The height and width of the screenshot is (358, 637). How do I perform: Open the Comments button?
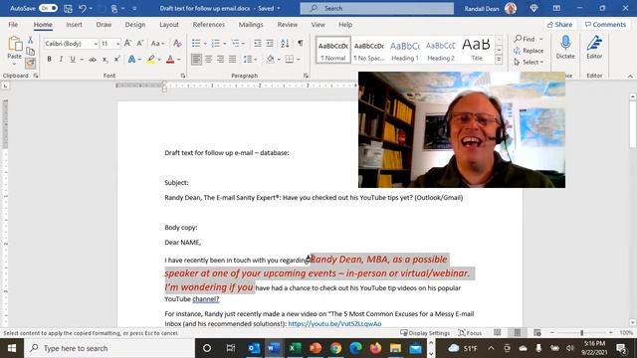(605, 24)
